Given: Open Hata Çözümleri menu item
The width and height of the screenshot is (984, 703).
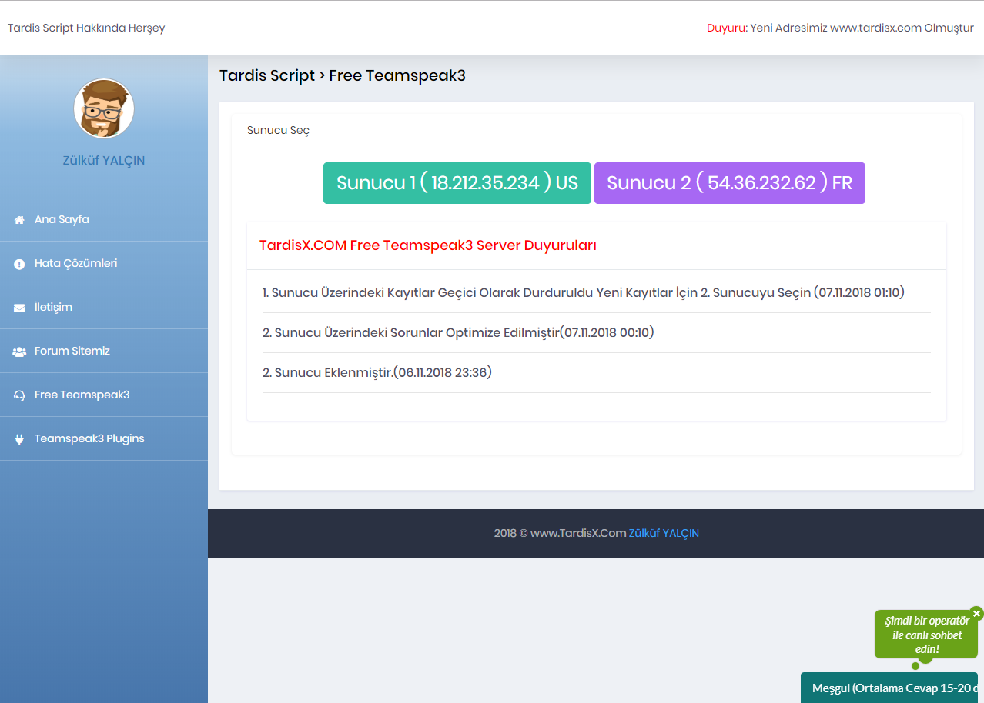Looking at the screenshot, I should (104, 263).
